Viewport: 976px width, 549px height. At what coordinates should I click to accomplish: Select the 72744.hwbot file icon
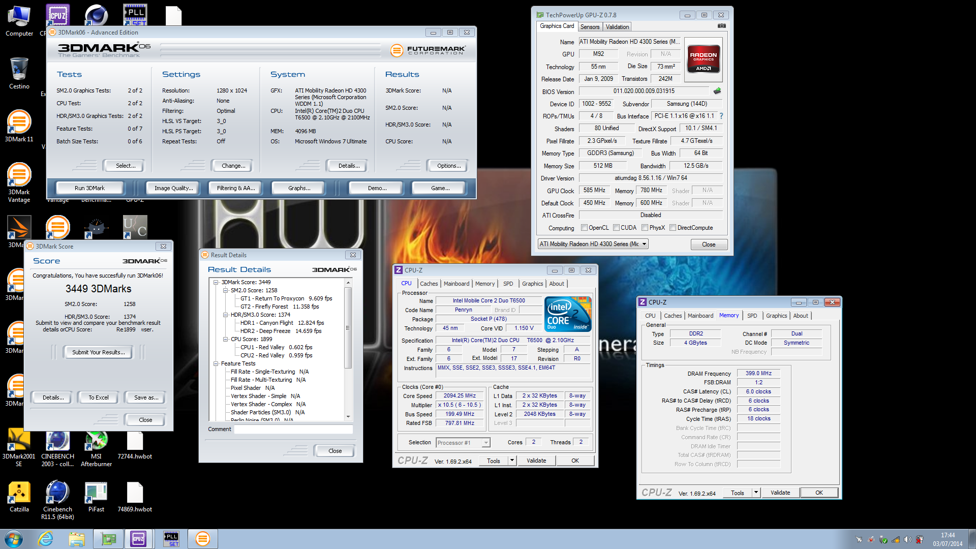coord(135,445)
